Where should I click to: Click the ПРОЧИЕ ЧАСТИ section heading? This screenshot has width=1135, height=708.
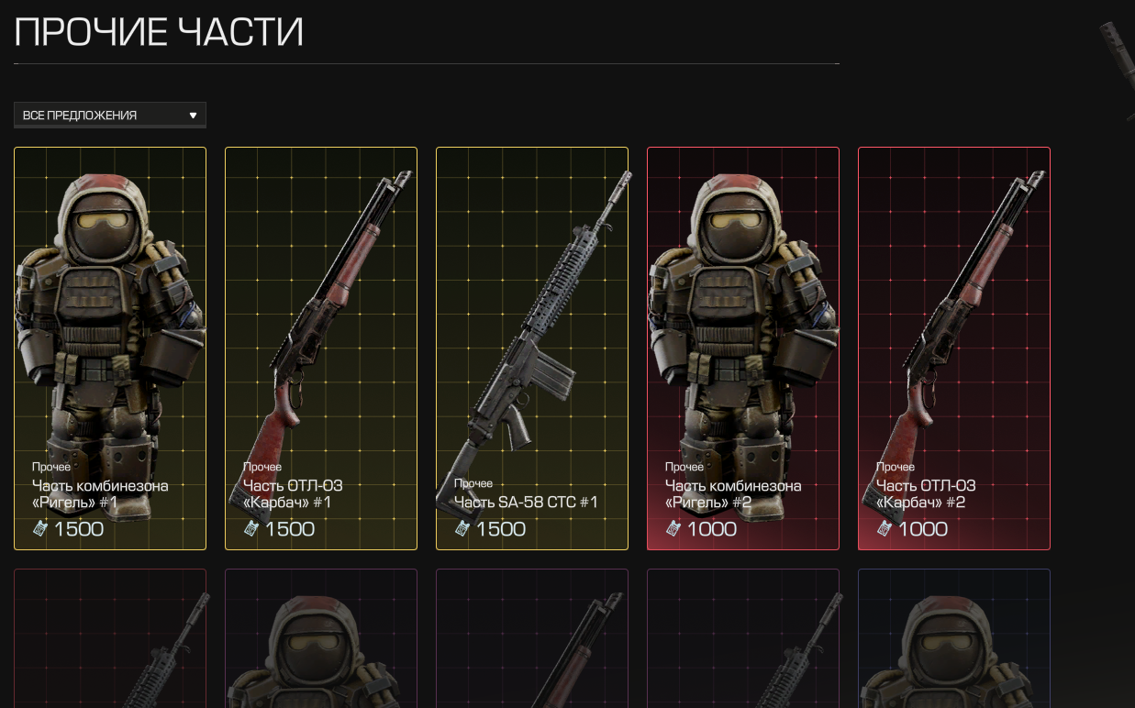[159, 32]
